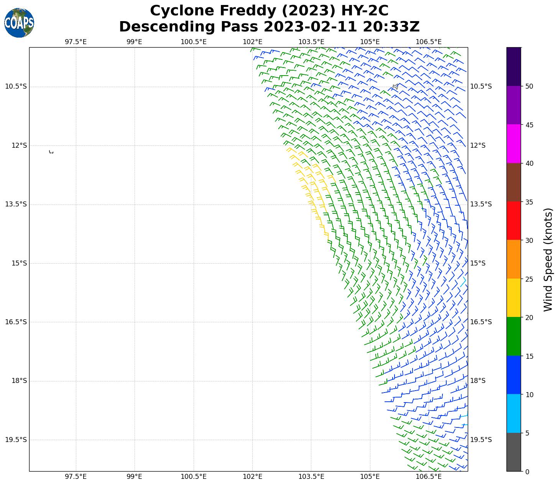Screen dimensions: 559x485
Task: Click the yellow wind barb cluster
Action: pos(311,188)
